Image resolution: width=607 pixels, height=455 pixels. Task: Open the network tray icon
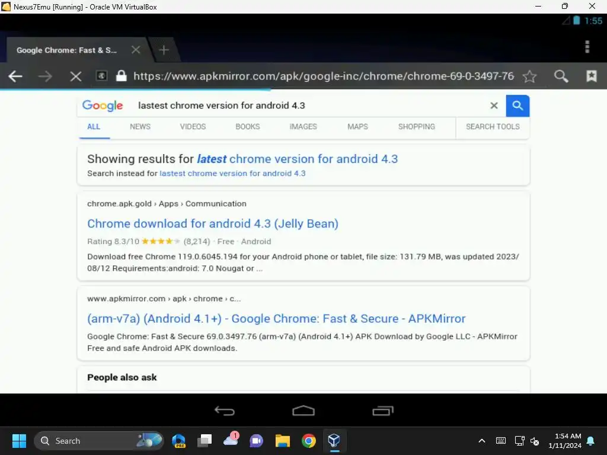click(x=519, y=441)
